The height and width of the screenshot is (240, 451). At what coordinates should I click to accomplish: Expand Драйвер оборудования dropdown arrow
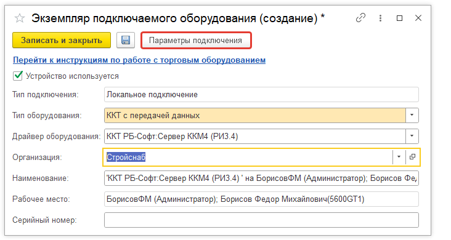point(412,136)
